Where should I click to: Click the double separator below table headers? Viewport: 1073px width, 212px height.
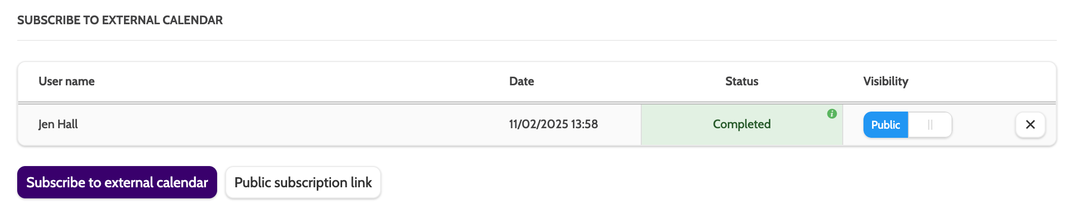pos(536,103)
